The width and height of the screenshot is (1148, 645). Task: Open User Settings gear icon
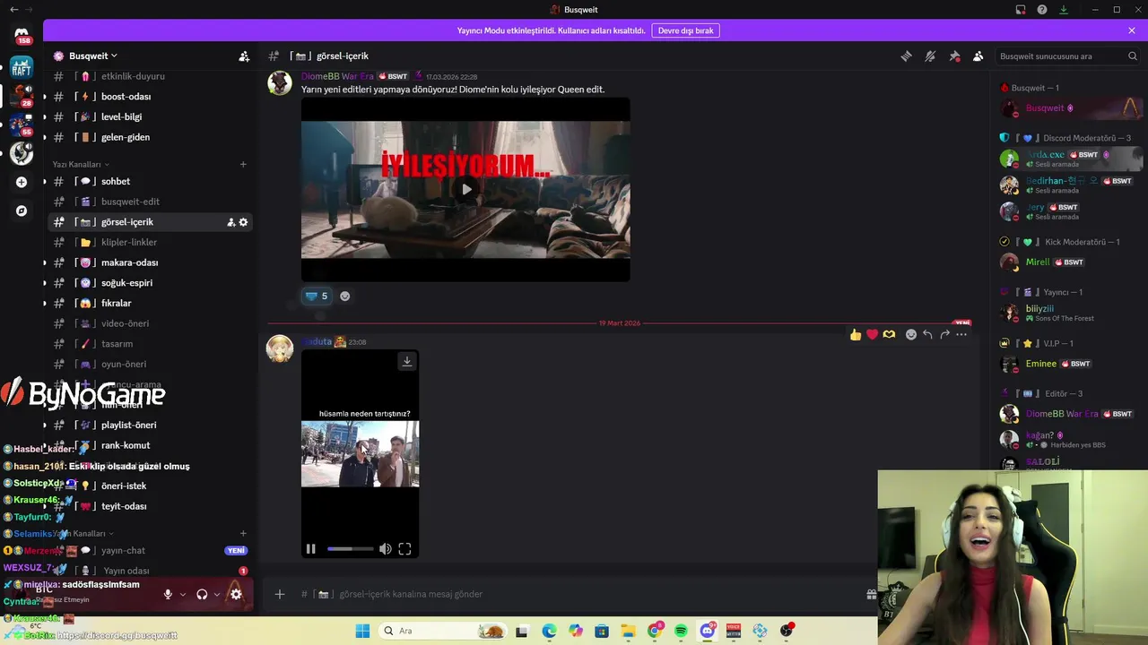point(236,594)
